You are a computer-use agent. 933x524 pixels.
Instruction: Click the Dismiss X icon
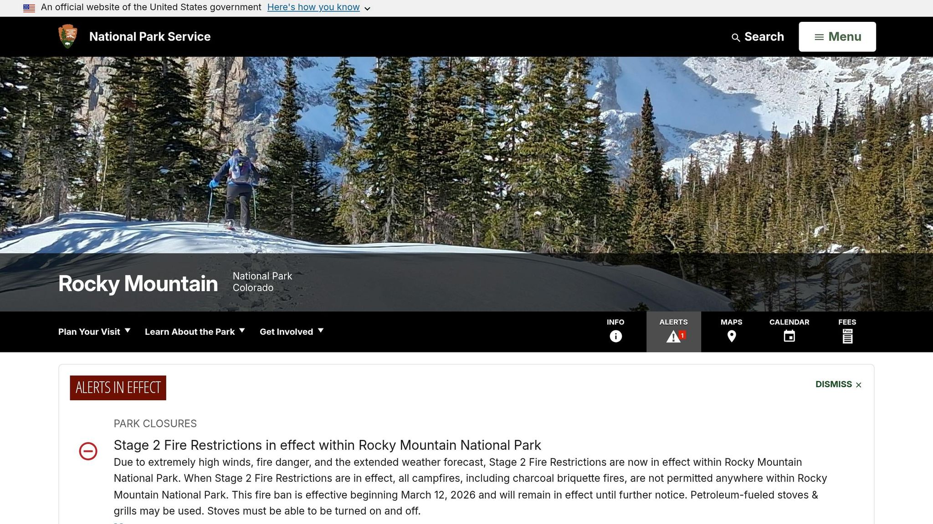[859, 385]
